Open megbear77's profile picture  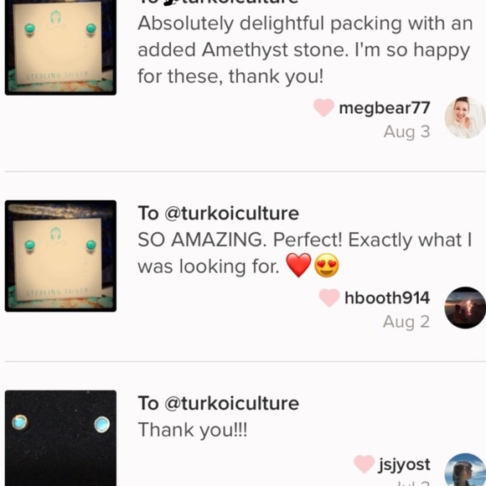pos(465,117)
